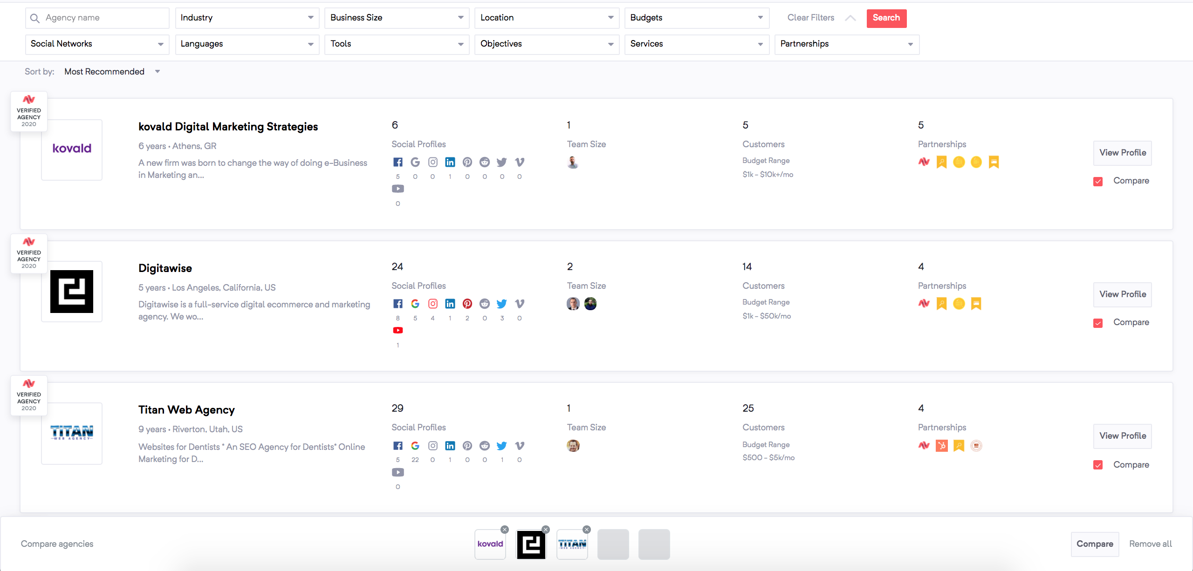Collapse filters with the chevron up arrow

pos(850,18)
